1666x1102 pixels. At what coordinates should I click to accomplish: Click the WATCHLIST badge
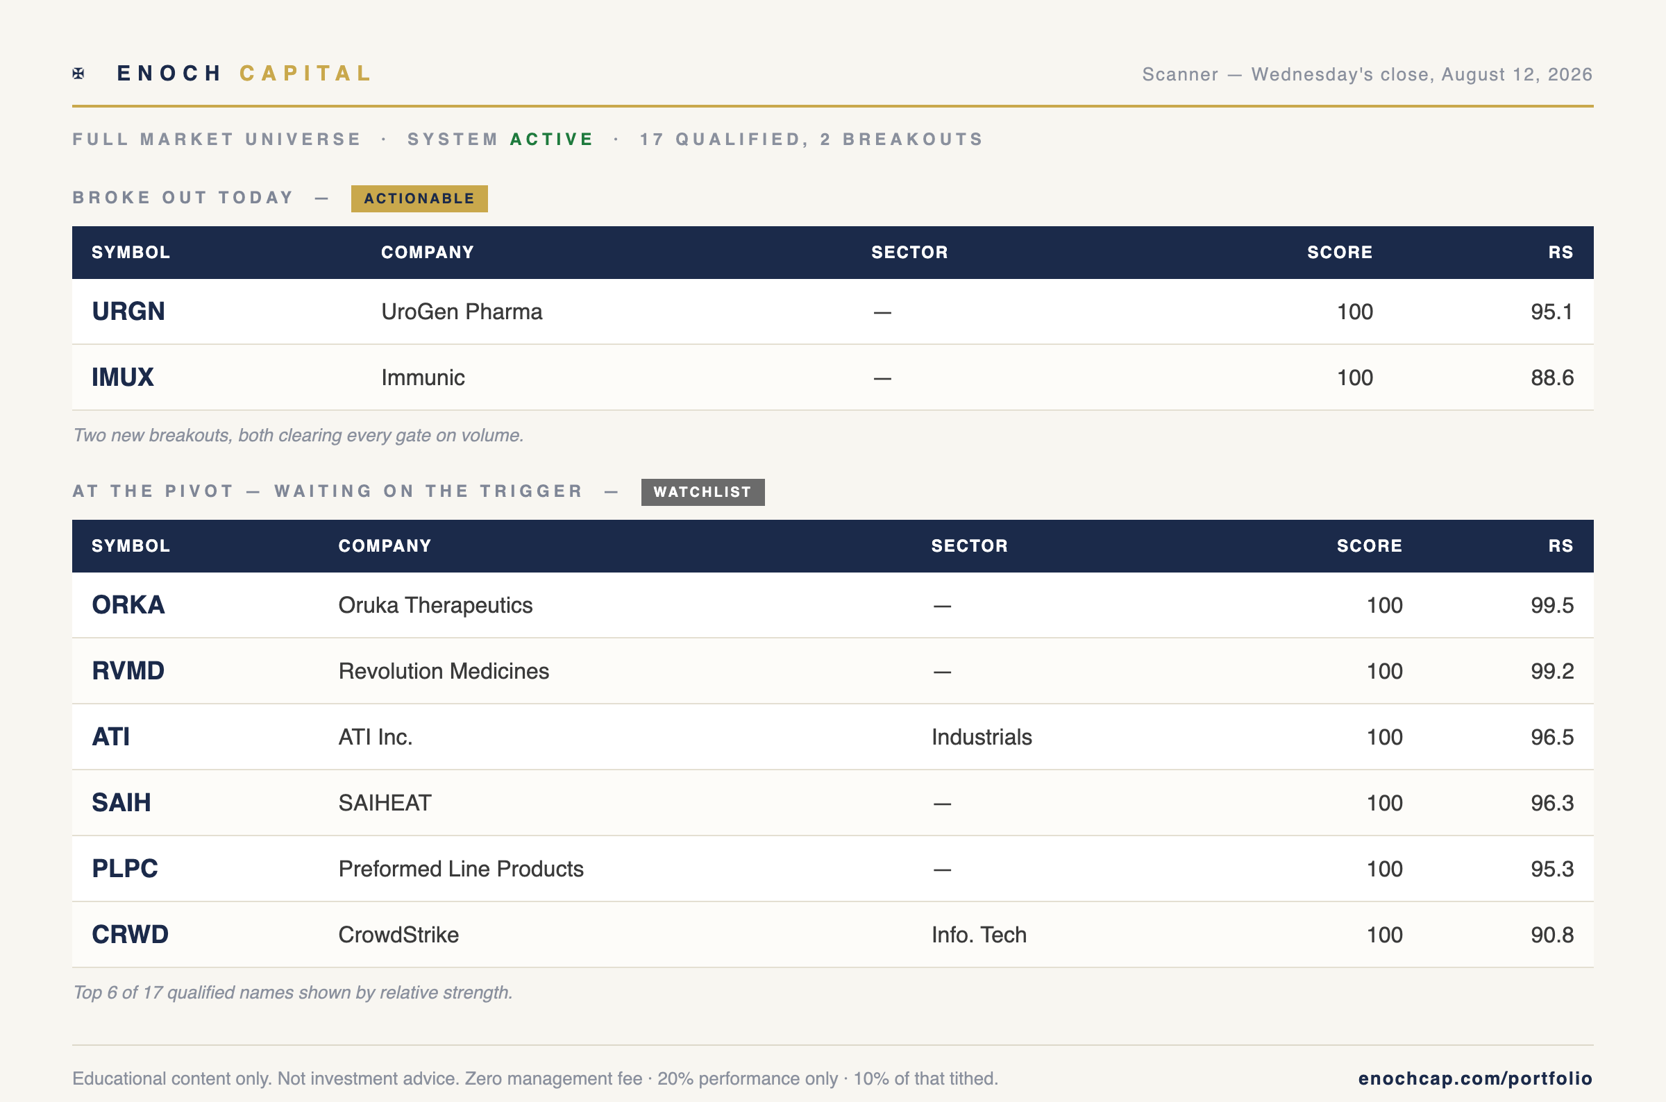[702, 492]
